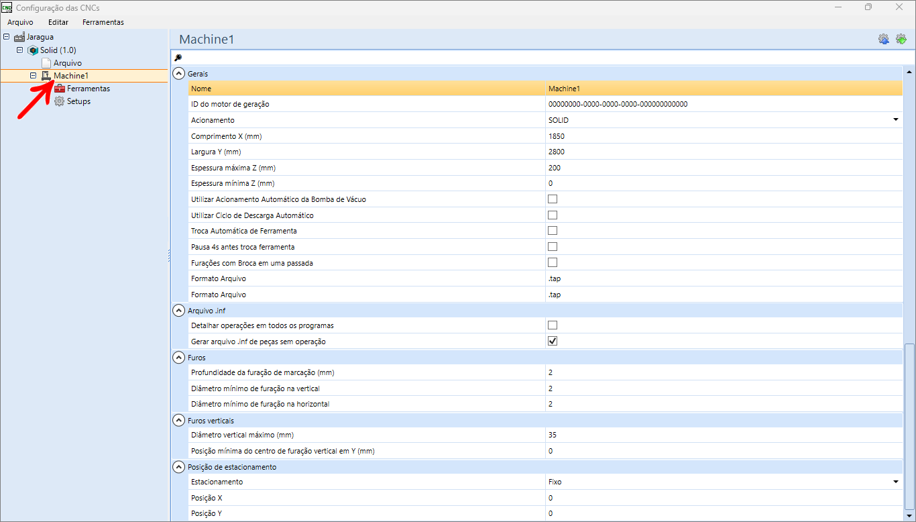Check Troca Automática de Ferramenta

pyautogui.click(x=553, y=231)
